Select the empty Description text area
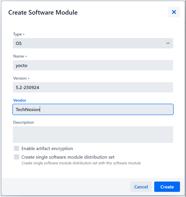Image resolution: width=186 pixels, height=197 pixels. 93,134
